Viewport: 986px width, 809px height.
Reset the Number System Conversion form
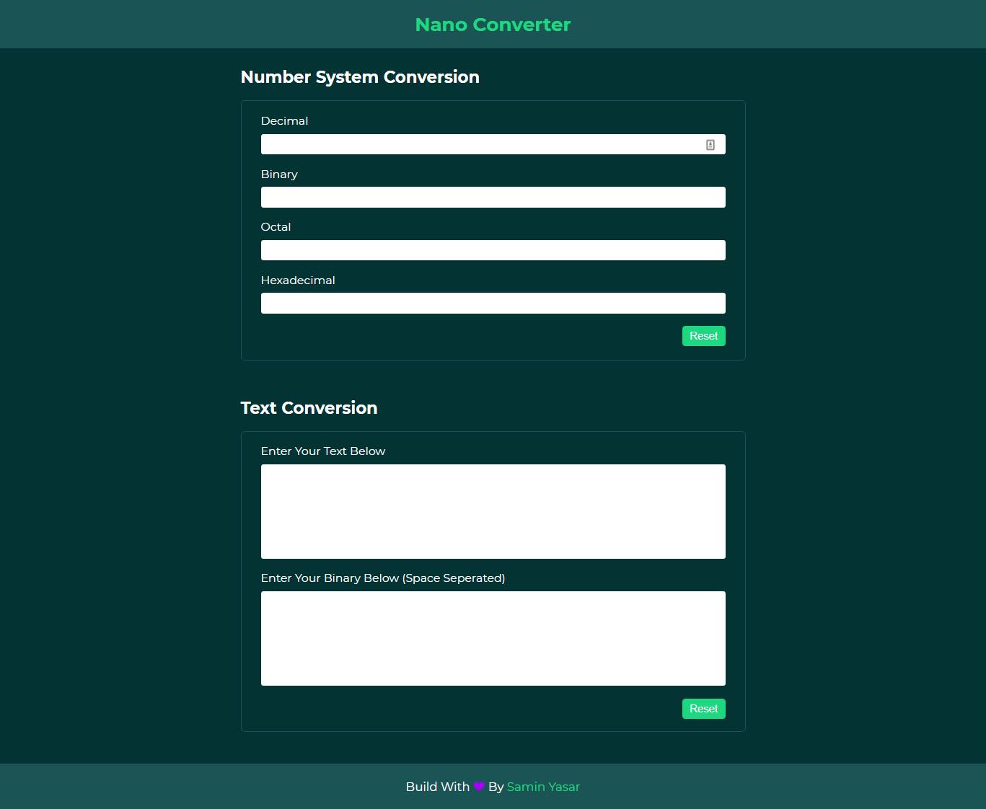tap(703, 336)
